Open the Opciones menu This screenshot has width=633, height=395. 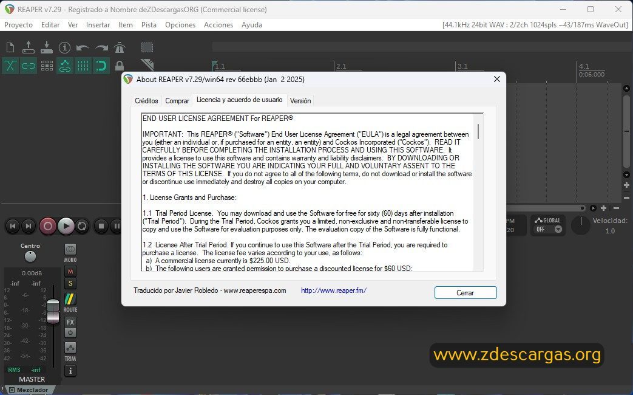(x=180, y=25)
